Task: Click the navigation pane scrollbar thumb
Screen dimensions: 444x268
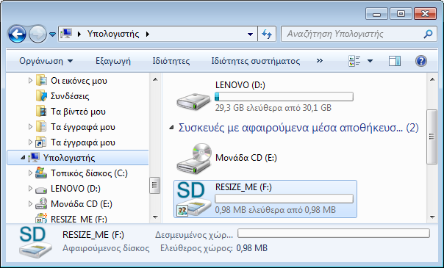Action: [154, 185]
